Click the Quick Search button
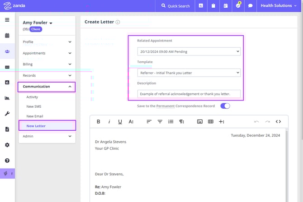This screenshot has height=202, width=303. (x=175, y=6)
